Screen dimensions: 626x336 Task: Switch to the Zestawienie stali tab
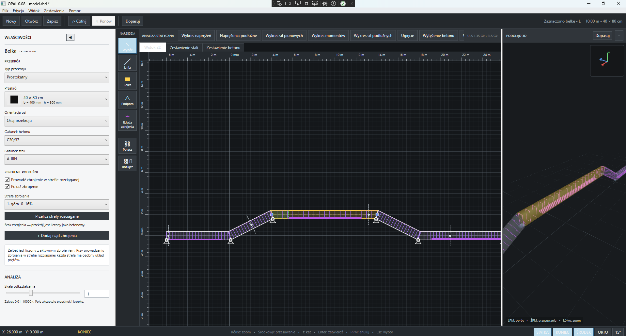[x=184, y=48]
